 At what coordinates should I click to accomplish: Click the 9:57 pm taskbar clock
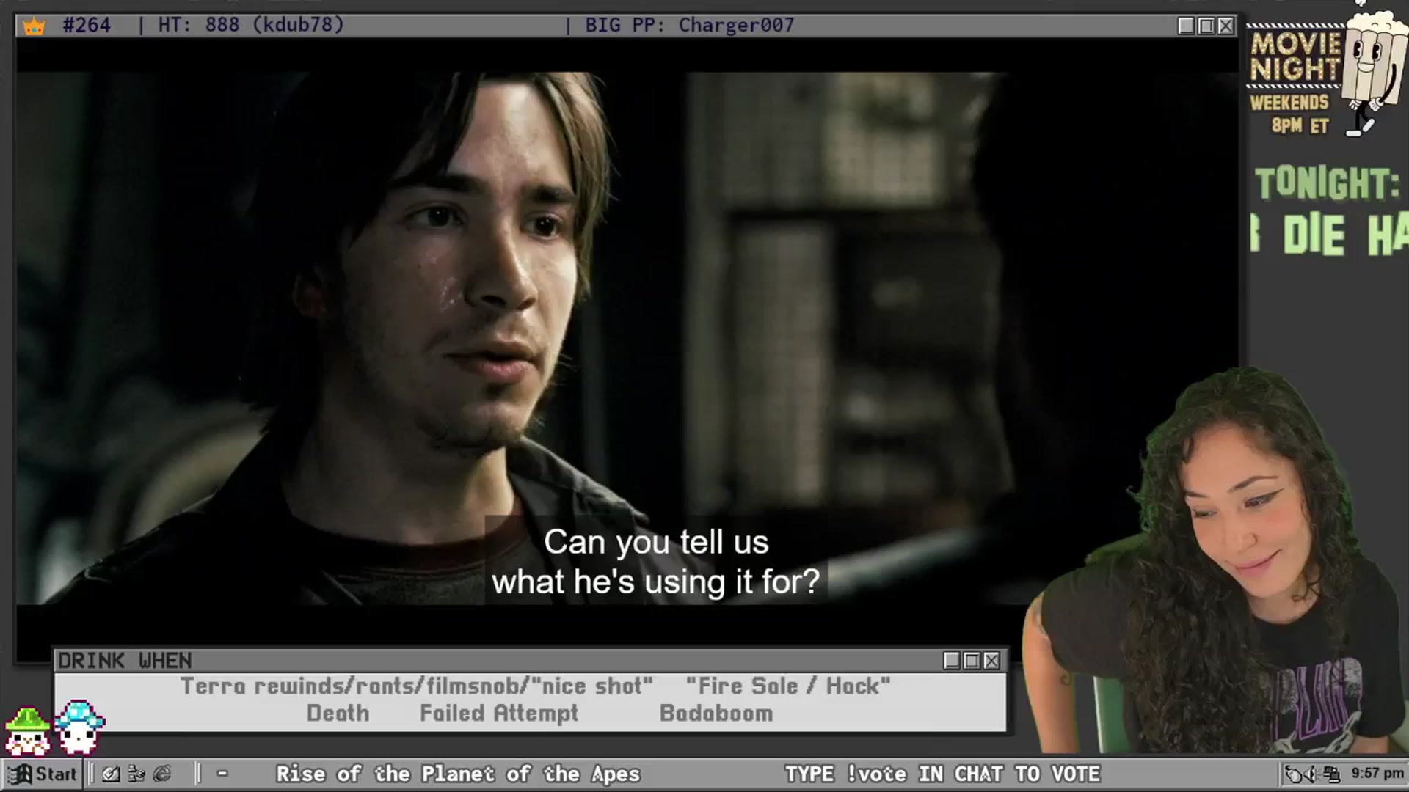point(1377,773)
